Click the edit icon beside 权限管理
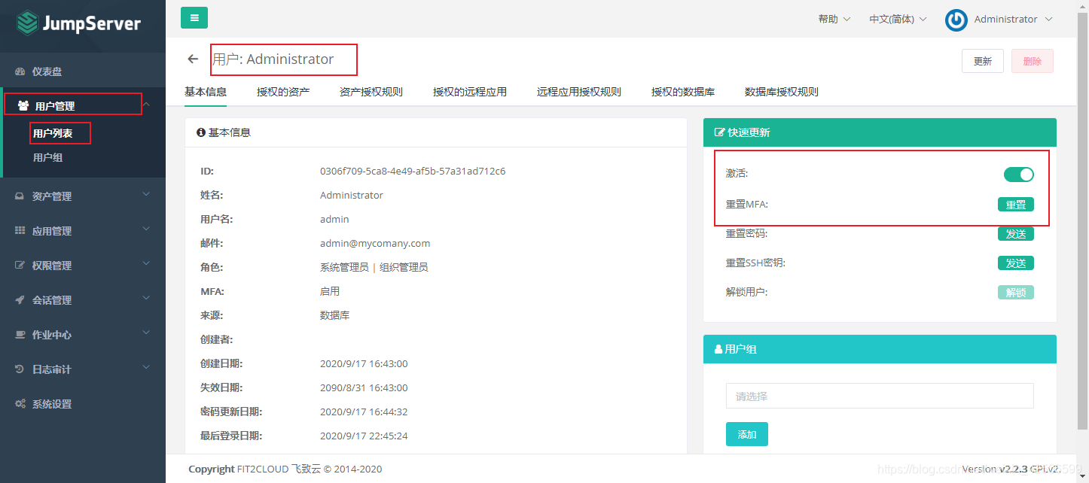 [x=20, y=266]
